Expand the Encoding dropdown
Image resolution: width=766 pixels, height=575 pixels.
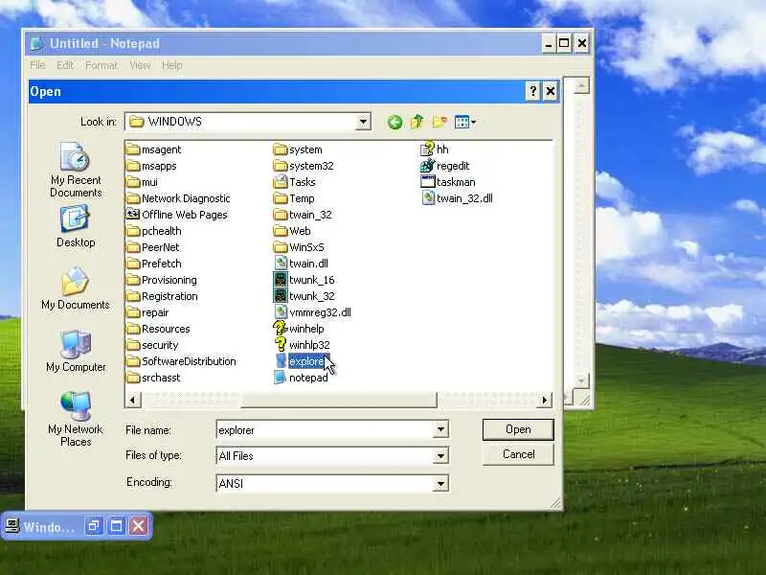click(440, 483)
